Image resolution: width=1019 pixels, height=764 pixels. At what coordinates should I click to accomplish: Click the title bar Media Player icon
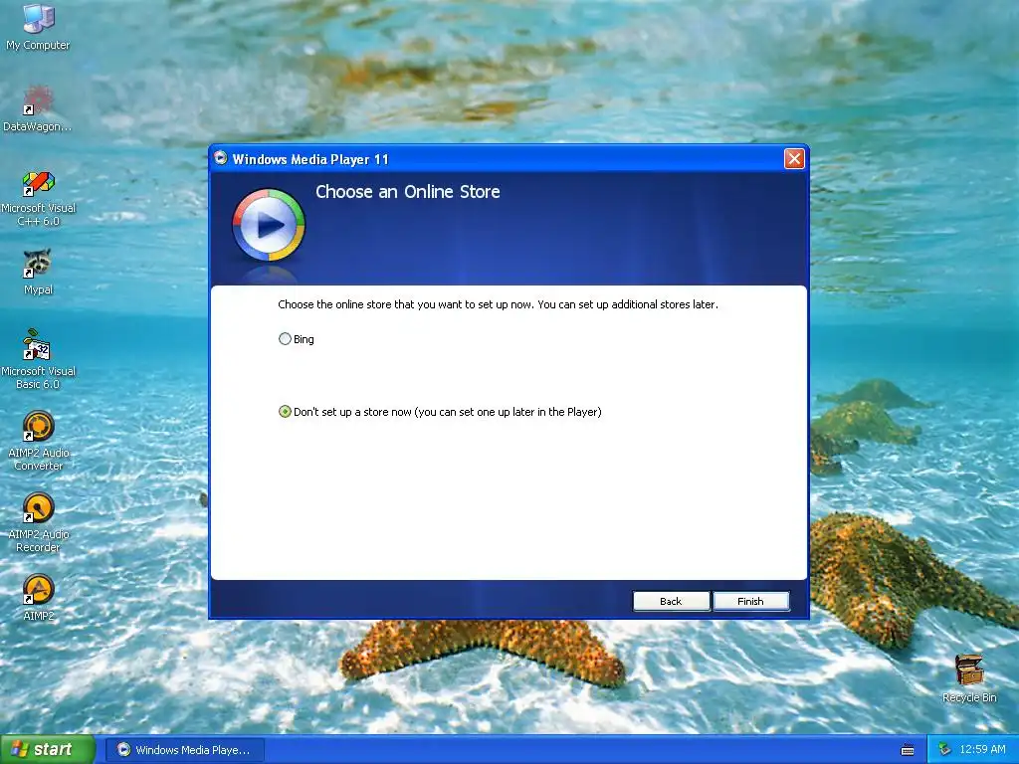coord(221,158)
